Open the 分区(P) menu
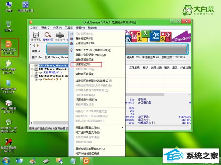 (x=57, y=28)
